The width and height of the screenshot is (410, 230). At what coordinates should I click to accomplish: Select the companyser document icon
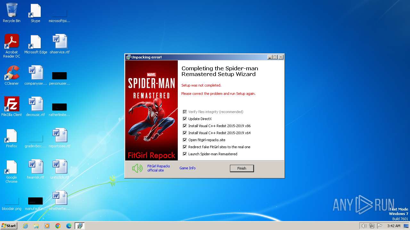pos(36,75)
